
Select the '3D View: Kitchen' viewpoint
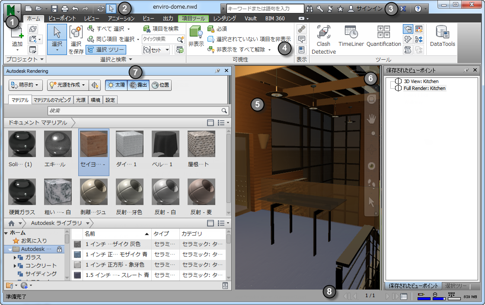421,81
